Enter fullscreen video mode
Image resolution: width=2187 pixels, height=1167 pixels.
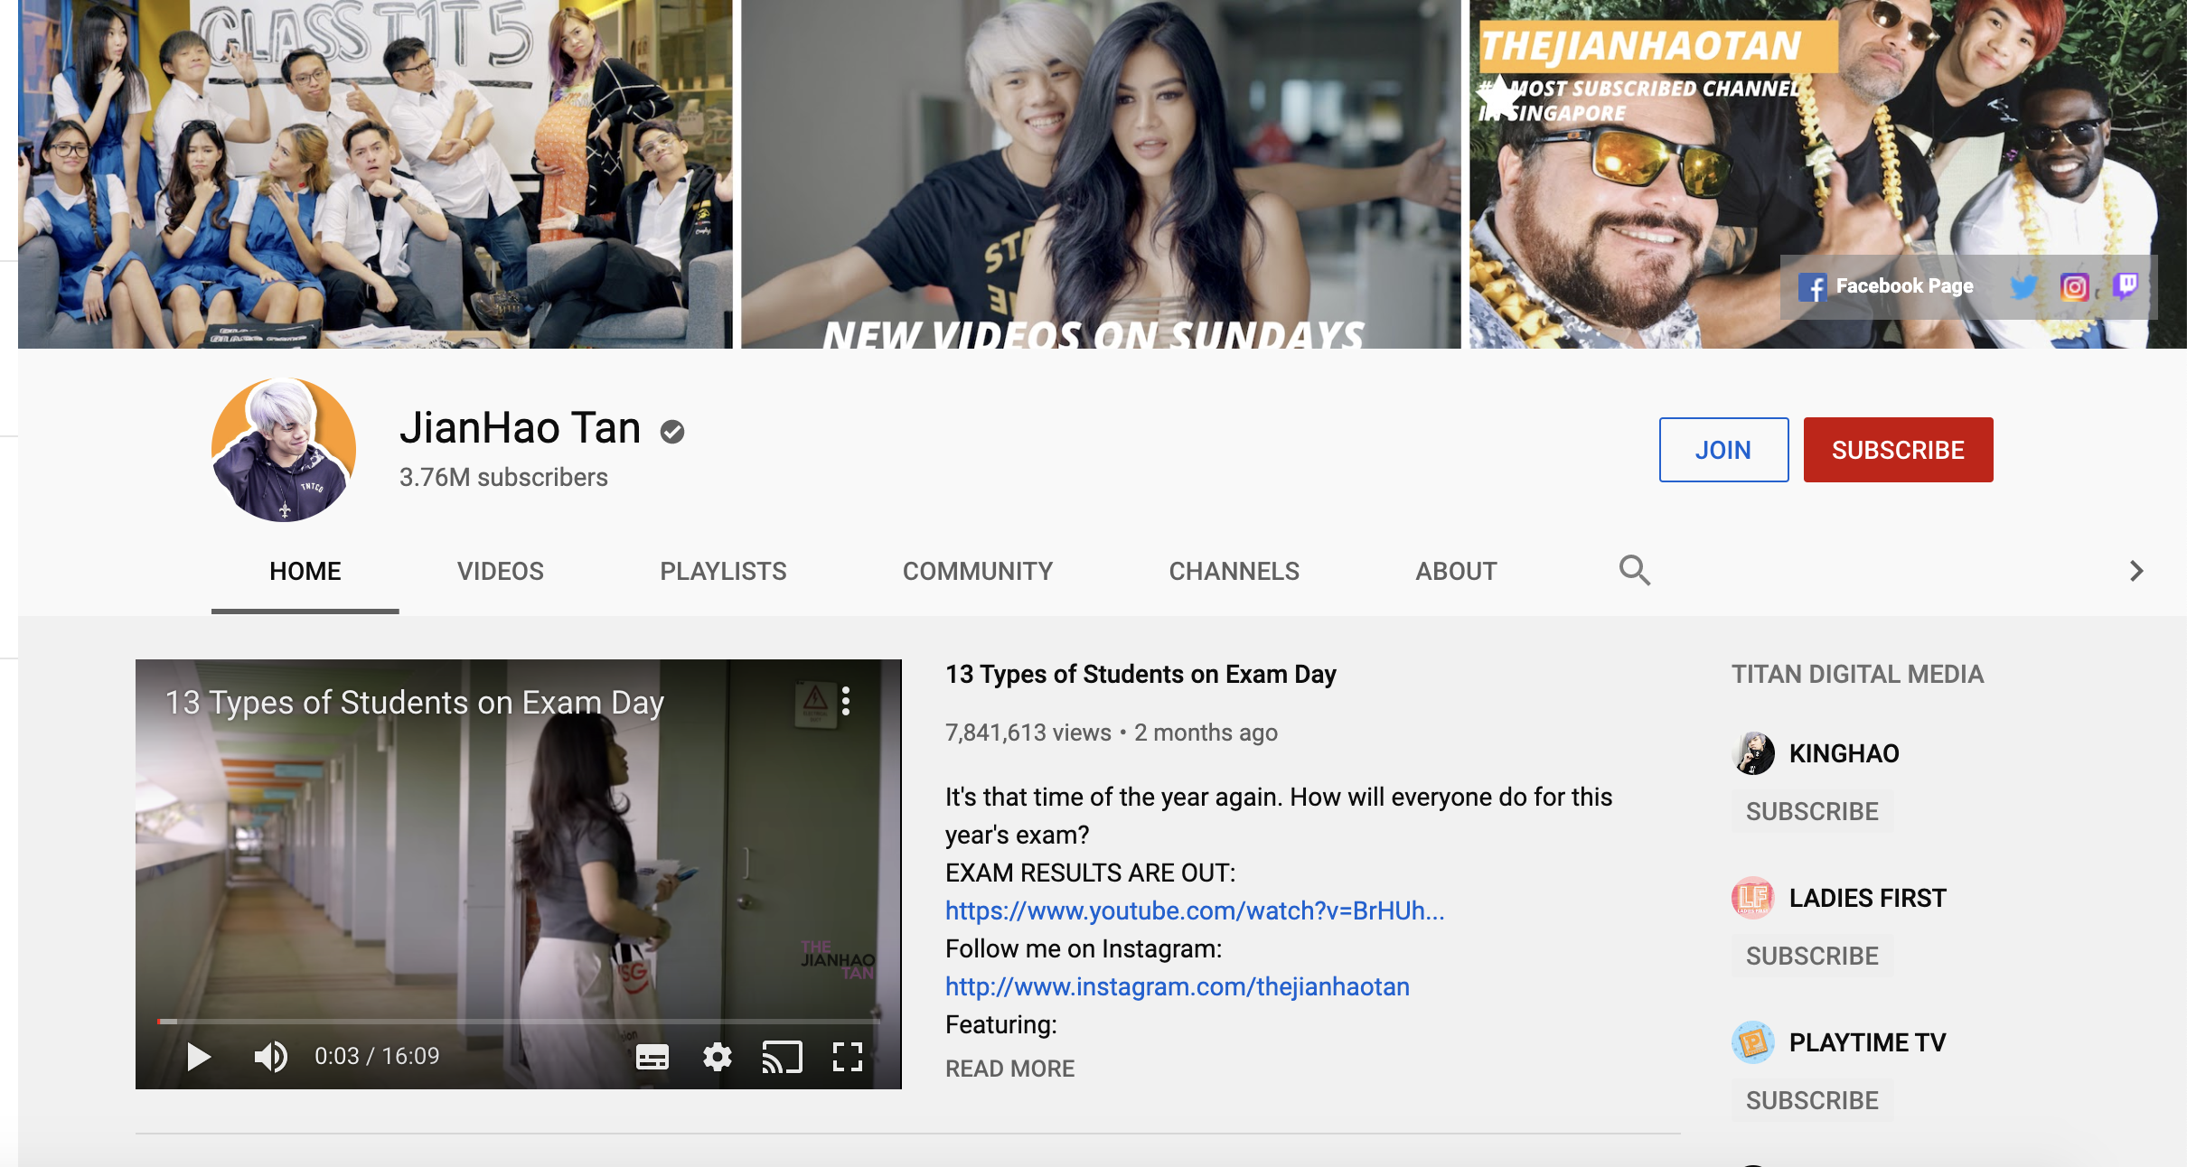click(x=848, y=1056)
